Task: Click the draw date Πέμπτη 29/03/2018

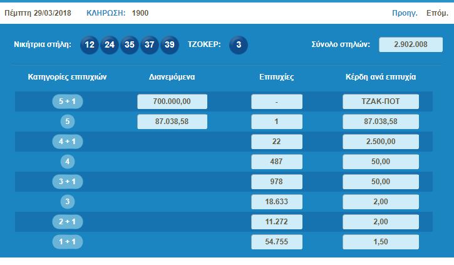Action: (x=38, y=13)
